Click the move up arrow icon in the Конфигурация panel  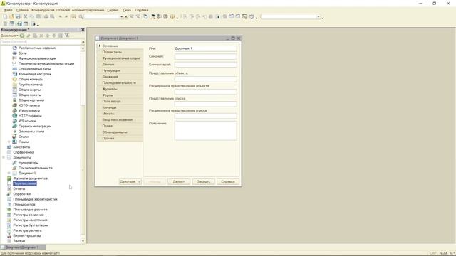point(48,36)
